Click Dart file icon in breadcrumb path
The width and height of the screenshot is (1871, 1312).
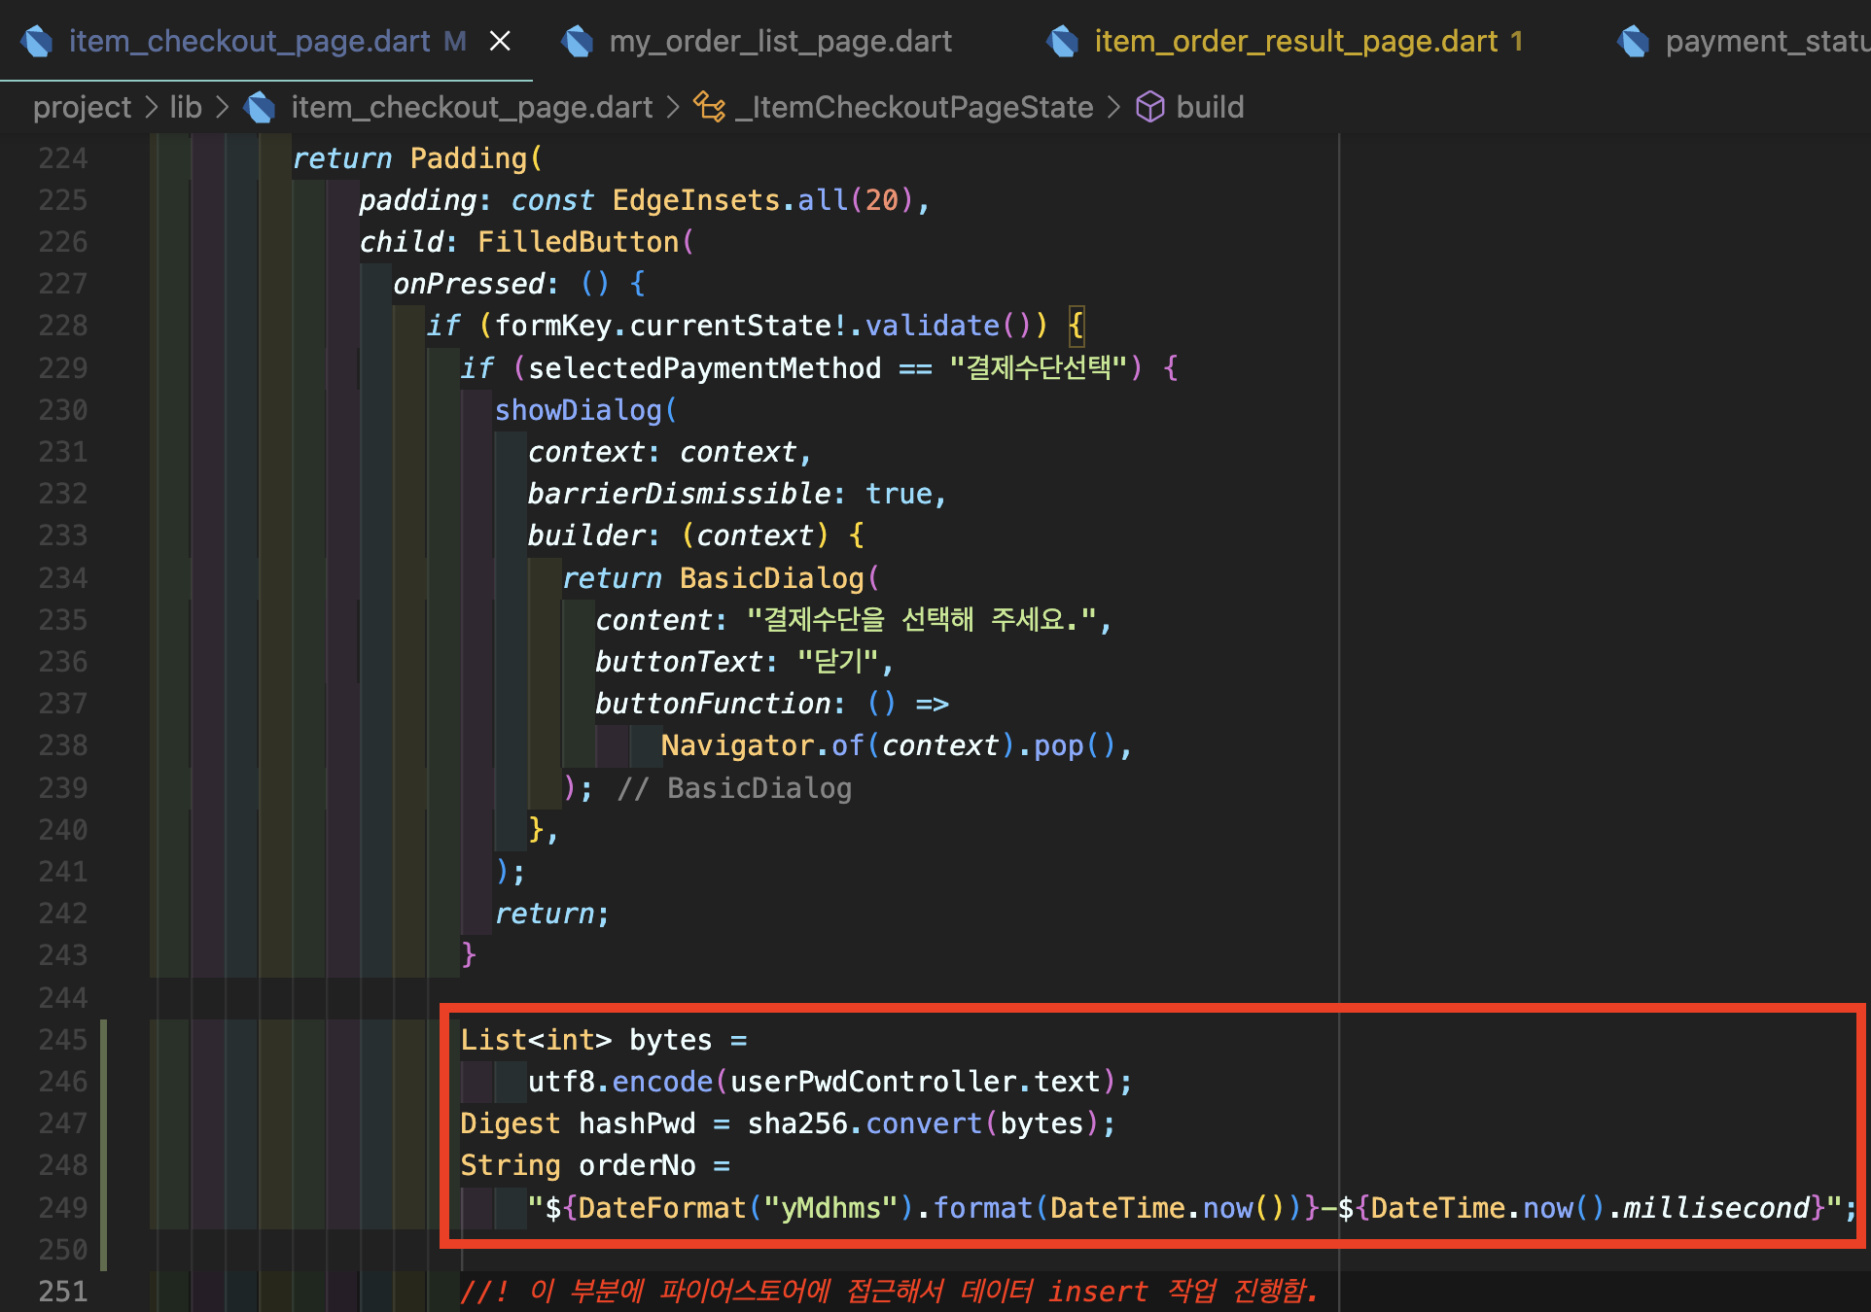pyautogui.click(x=260, y=107)
